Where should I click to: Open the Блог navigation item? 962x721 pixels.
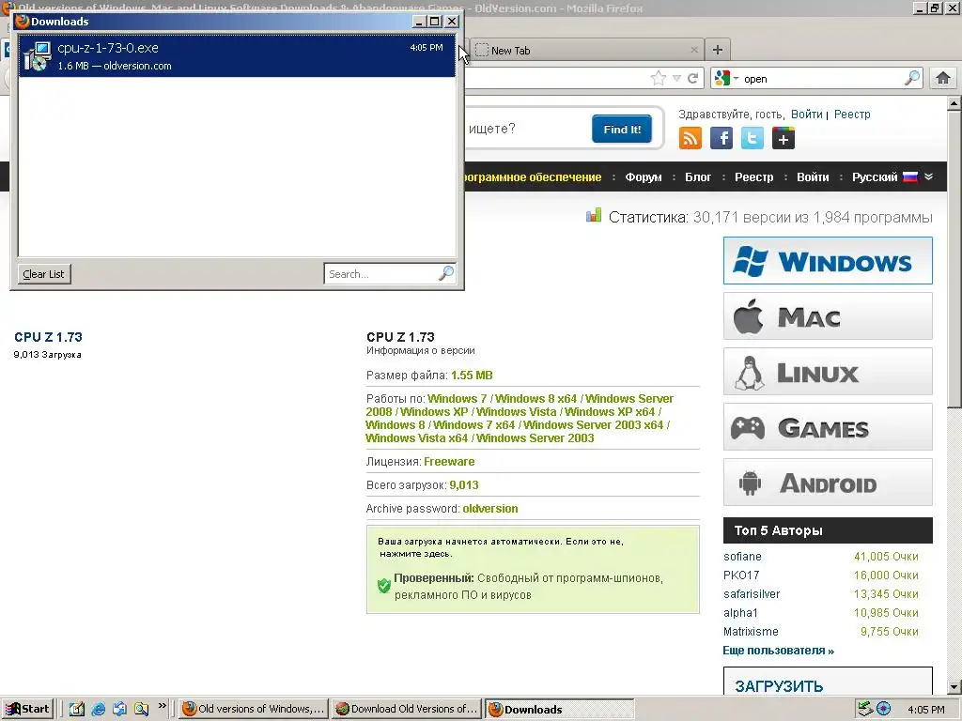click(698, 177)
